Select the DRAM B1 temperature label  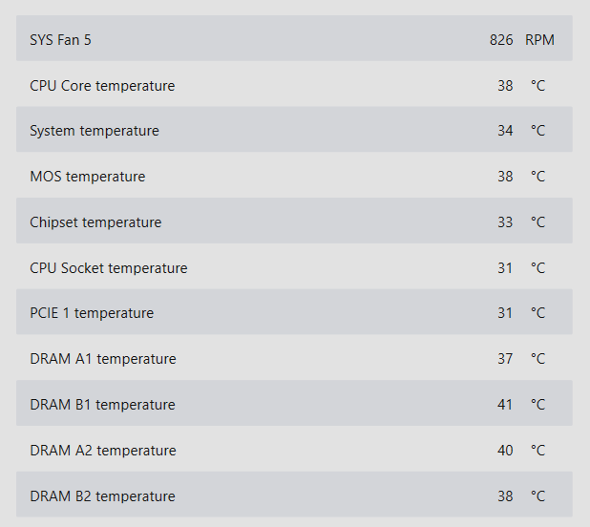pos(102,405)
